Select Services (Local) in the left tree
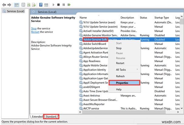The image size is (184, 125). pos(14,11)
